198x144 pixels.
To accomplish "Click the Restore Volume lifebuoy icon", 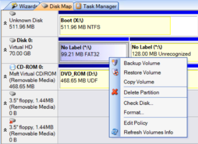I will [115, 72].
